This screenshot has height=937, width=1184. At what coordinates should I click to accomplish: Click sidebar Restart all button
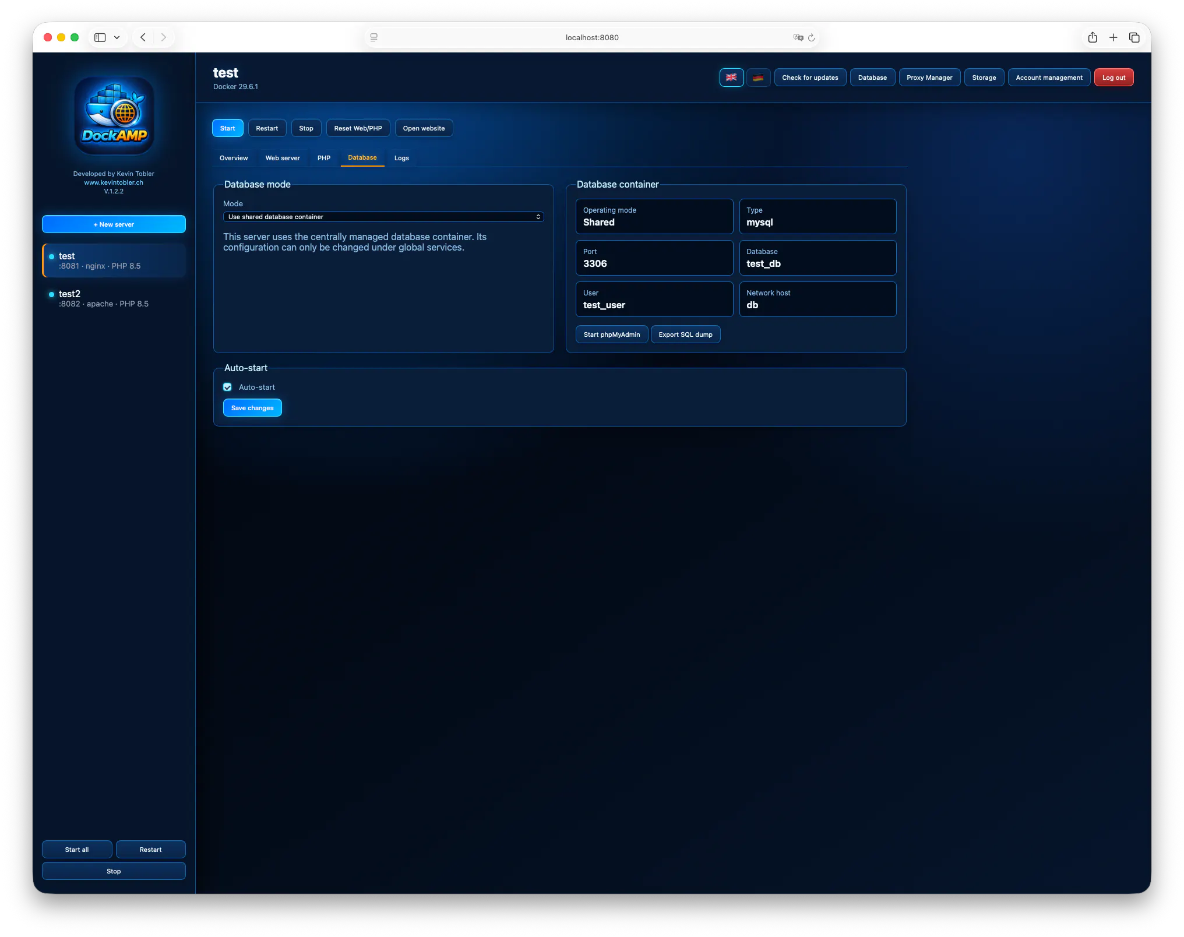click(150, 850)
